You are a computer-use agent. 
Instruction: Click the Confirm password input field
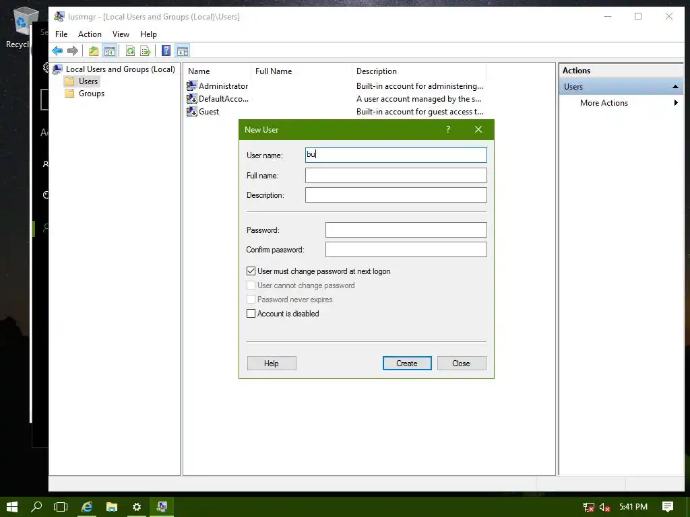click(x=406, y=249)
